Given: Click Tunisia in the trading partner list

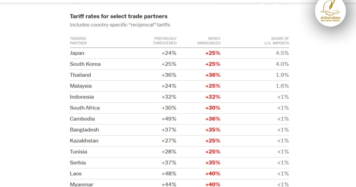Looking at the screenshot, I should pyautogui.click(x=79, y=152).
